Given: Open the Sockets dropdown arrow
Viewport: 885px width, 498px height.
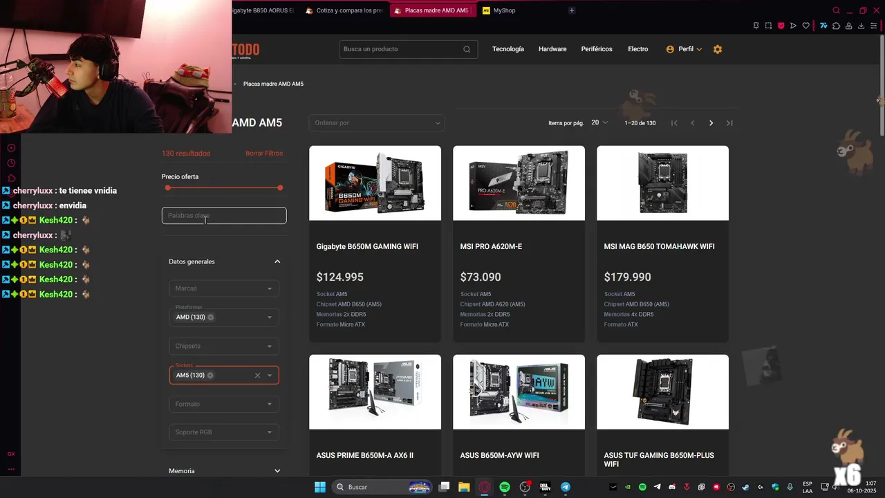Looking at the screenshot, I should [270, 376].
